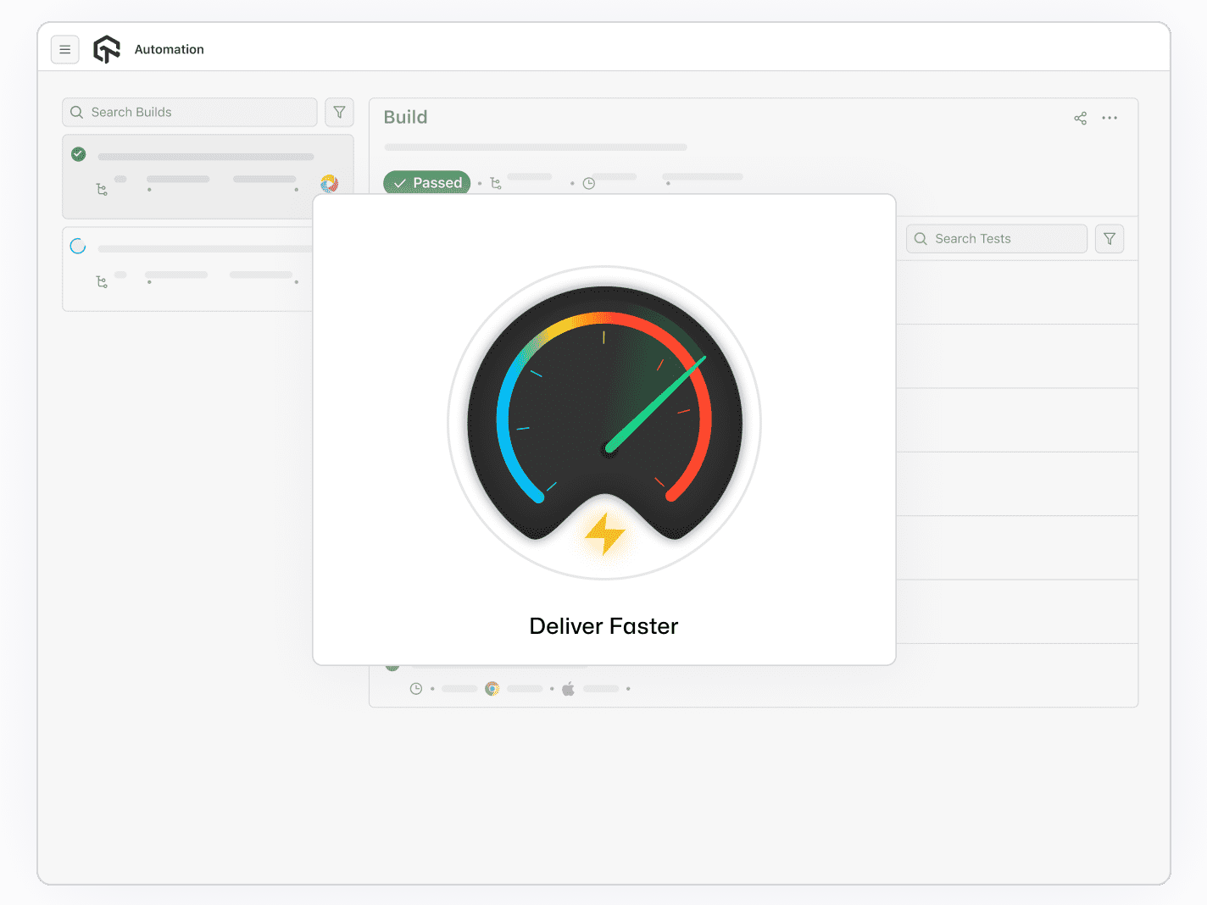This screenshot has height=905, width=1207.
Task: Click the Deliver Faster label
Action: (x=603, y=625)
